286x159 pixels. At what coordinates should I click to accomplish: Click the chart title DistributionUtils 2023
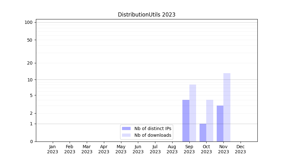(x=146, y=15)
